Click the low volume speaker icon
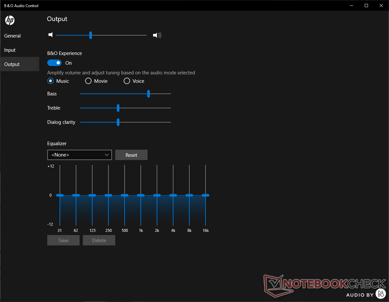The height and width of the screenshot is (302, 389). coord(50,35)
